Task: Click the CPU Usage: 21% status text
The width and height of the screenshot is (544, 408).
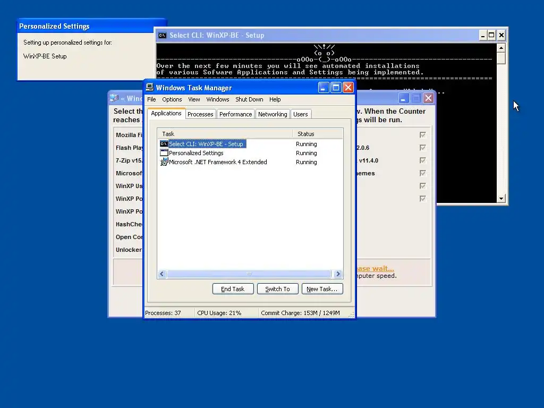Action: coord(219,313)
